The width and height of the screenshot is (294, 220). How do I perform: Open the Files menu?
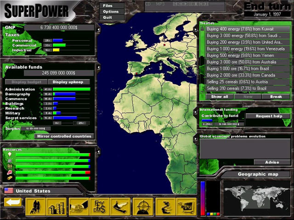[x=107, y=5]
